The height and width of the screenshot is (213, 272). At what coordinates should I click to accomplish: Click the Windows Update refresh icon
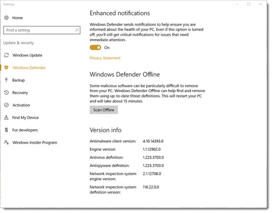coord(6,55)
